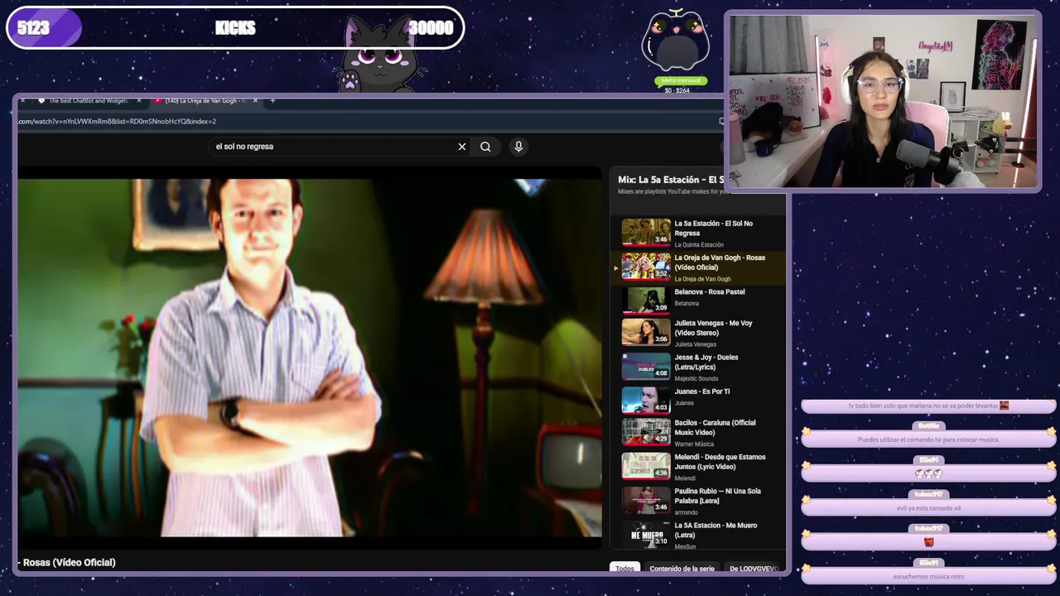Clear the YouTube search box text

point(462,147)
